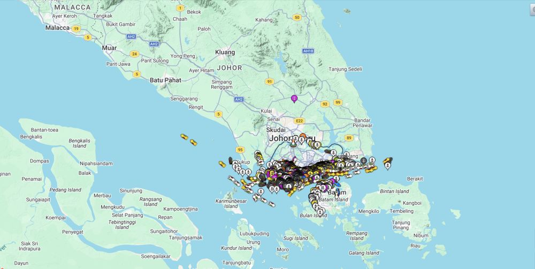
Task: Click the easternmost yellow vessel marker
Action: click(387, 159)
